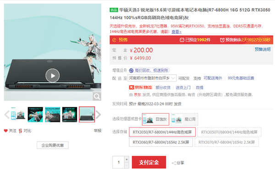Image resolution: width=275 pixels, height=170 pixels.
Task: Click the 送货上门 link
Action: click(183, 88)
